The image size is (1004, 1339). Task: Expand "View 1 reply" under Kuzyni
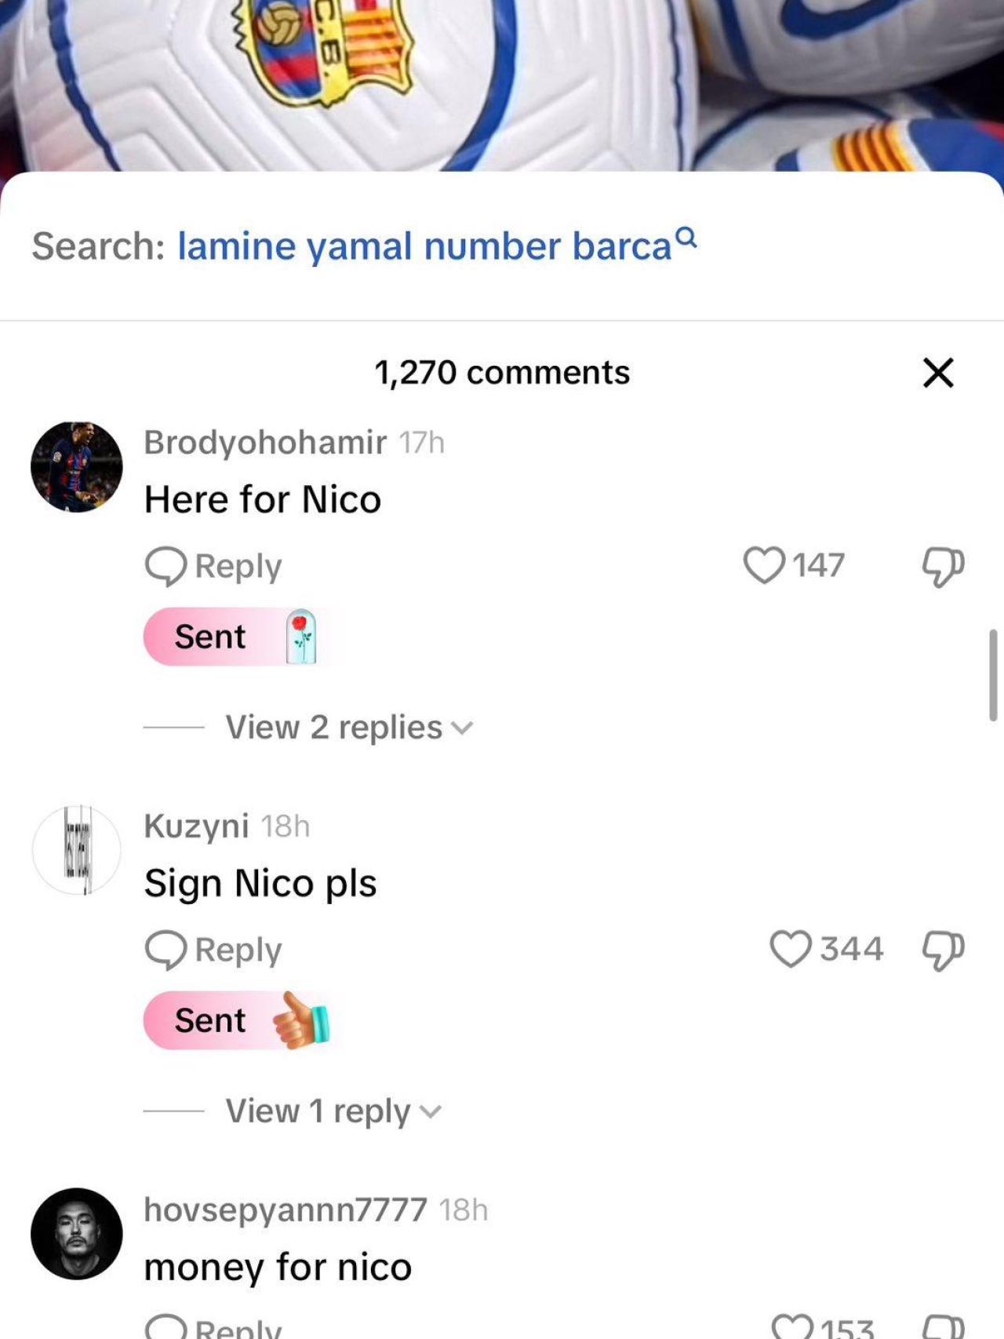[333, 1111]
